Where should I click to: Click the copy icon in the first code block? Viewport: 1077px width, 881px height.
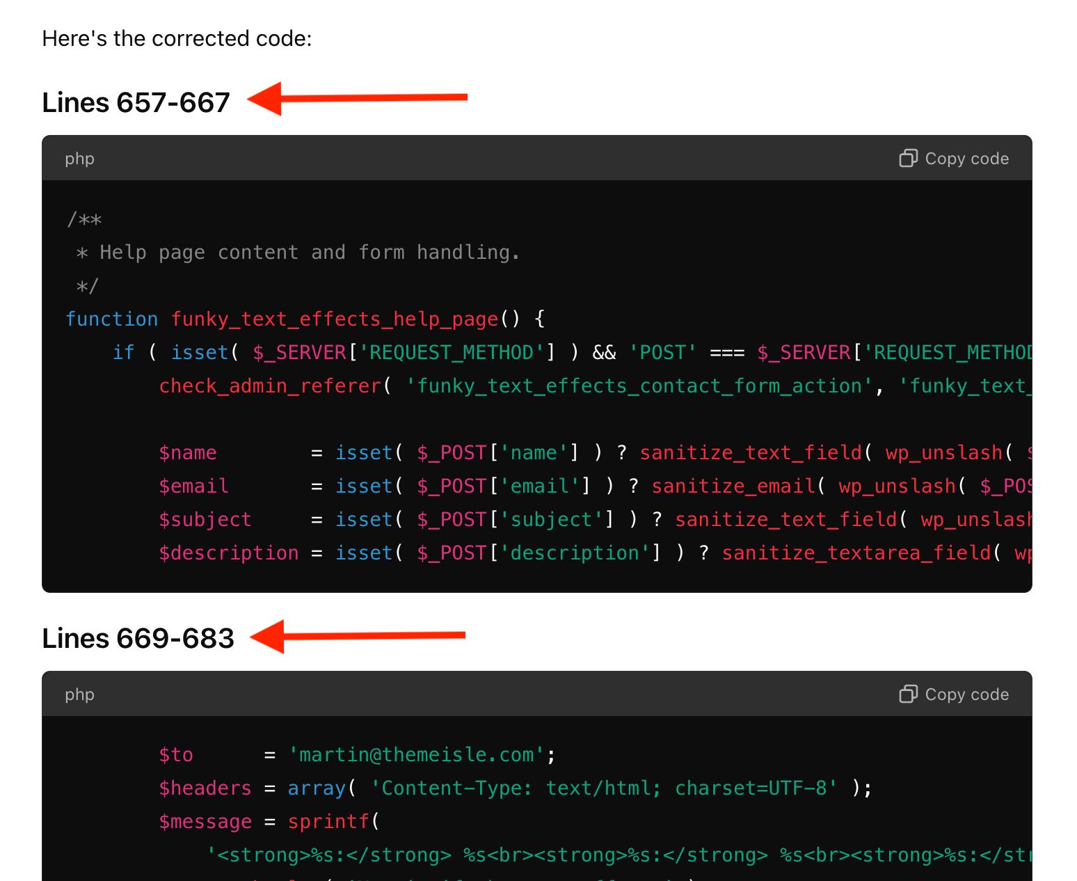tap(908, 159)
